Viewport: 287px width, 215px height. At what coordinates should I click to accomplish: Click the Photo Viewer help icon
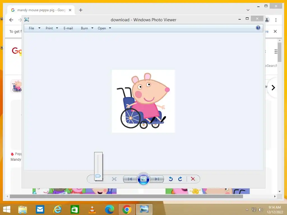pyautogui.click(x=258, y=28)
